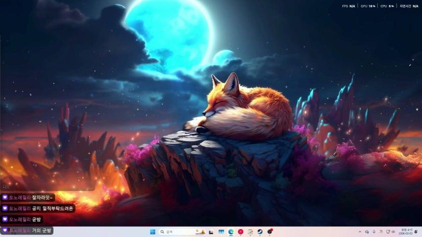
Task: Click the purple heart badge beside '잘자라잇~'
Action: [5, 197]
